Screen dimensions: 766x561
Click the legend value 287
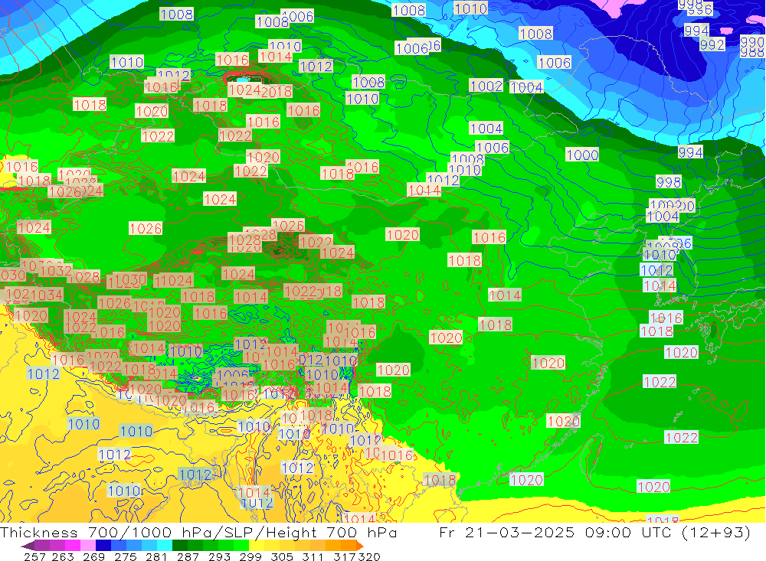(187, 556)
